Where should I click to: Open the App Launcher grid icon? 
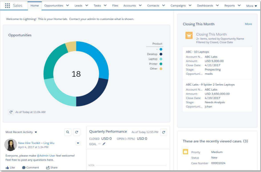click(x=8, y=6)
